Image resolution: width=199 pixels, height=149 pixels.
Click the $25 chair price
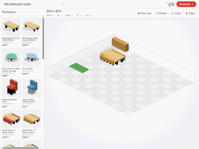(x=5, y=107)
